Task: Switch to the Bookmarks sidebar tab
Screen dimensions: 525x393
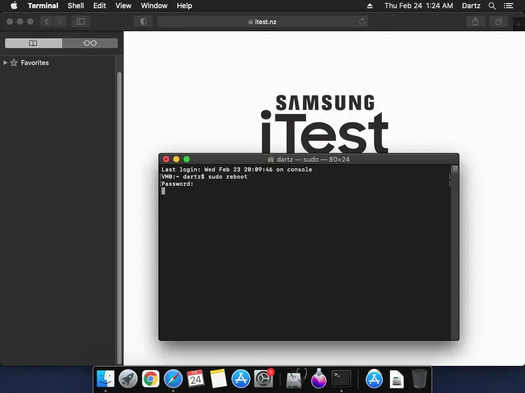Action: (33, 43)
